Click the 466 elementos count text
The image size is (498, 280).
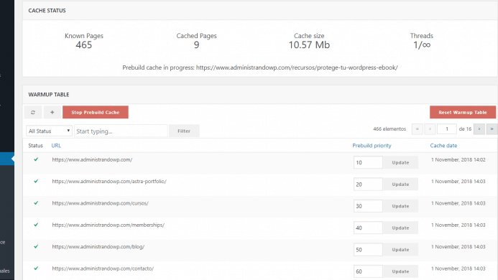[x=389, y=129]
